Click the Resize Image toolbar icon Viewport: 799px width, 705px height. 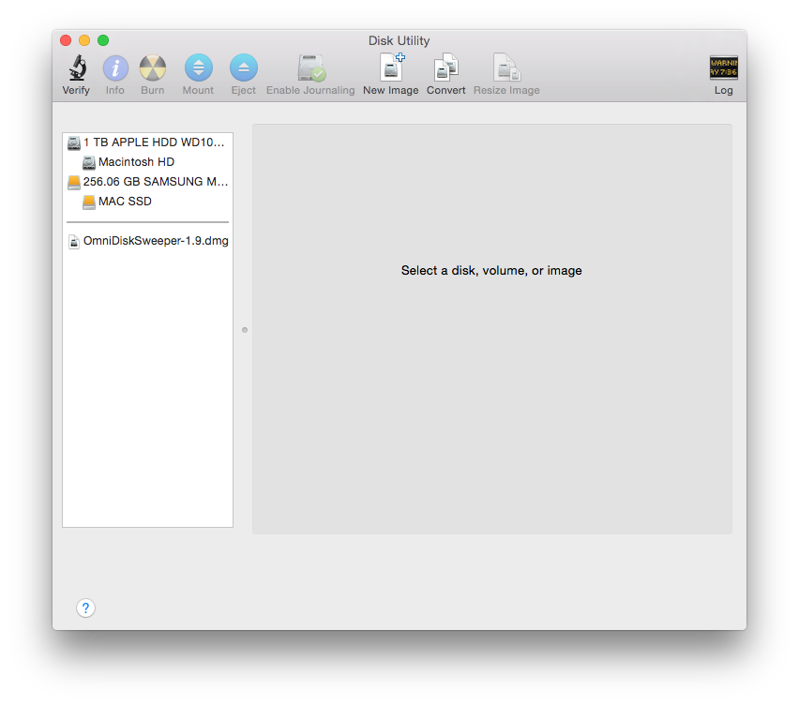click(x=506, y=67)
